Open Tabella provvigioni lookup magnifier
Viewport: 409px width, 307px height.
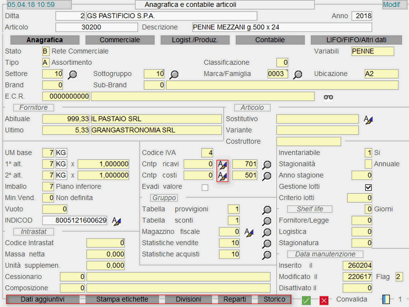pos(267,210)
